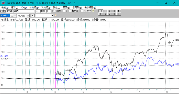Viewport: 179px width, 94px height.
Task: Click number pad button 8
Action: click(114, 14)
